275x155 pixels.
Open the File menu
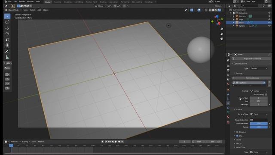click(10, 2)
